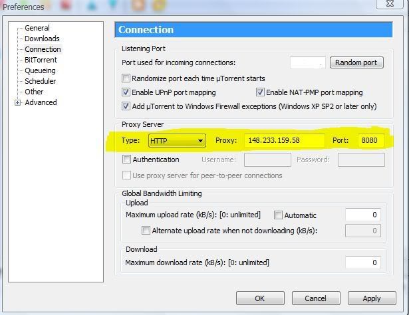Toggle Enable UPnP port mapping checkbox
The width and height of the screenshot is (409, 315).
click(x=126, y=92)
